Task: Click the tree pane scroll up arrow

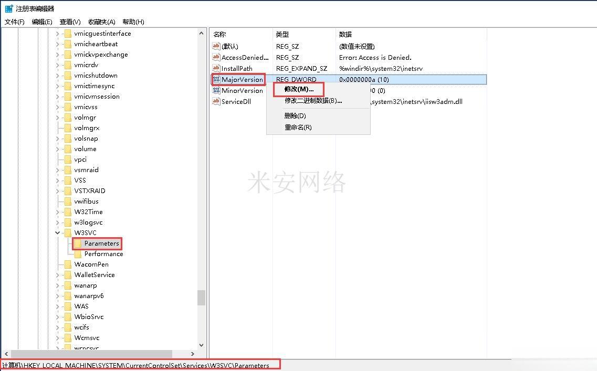Action: (x=202, y=34)
